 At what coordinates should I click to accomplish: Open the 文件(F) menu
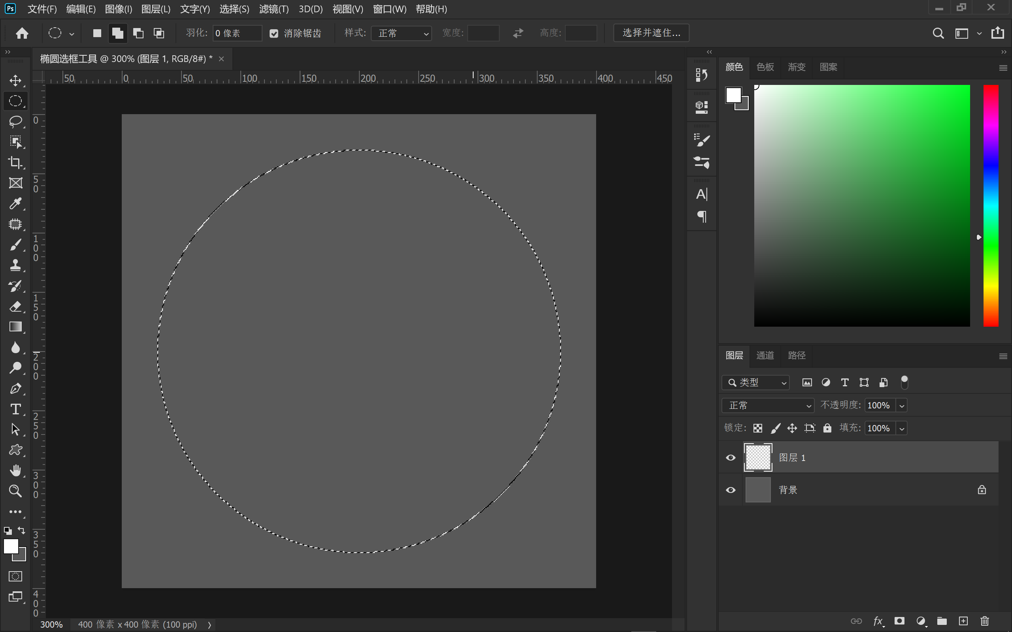tap(42, 9)
